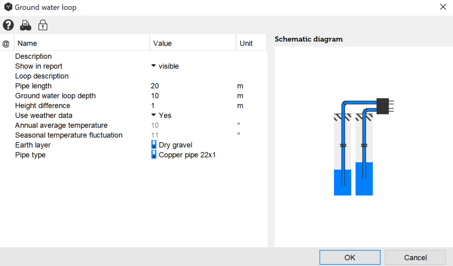453x266 pixels.
Task: Click the Pipe type catalog icon
Action: 154,155
